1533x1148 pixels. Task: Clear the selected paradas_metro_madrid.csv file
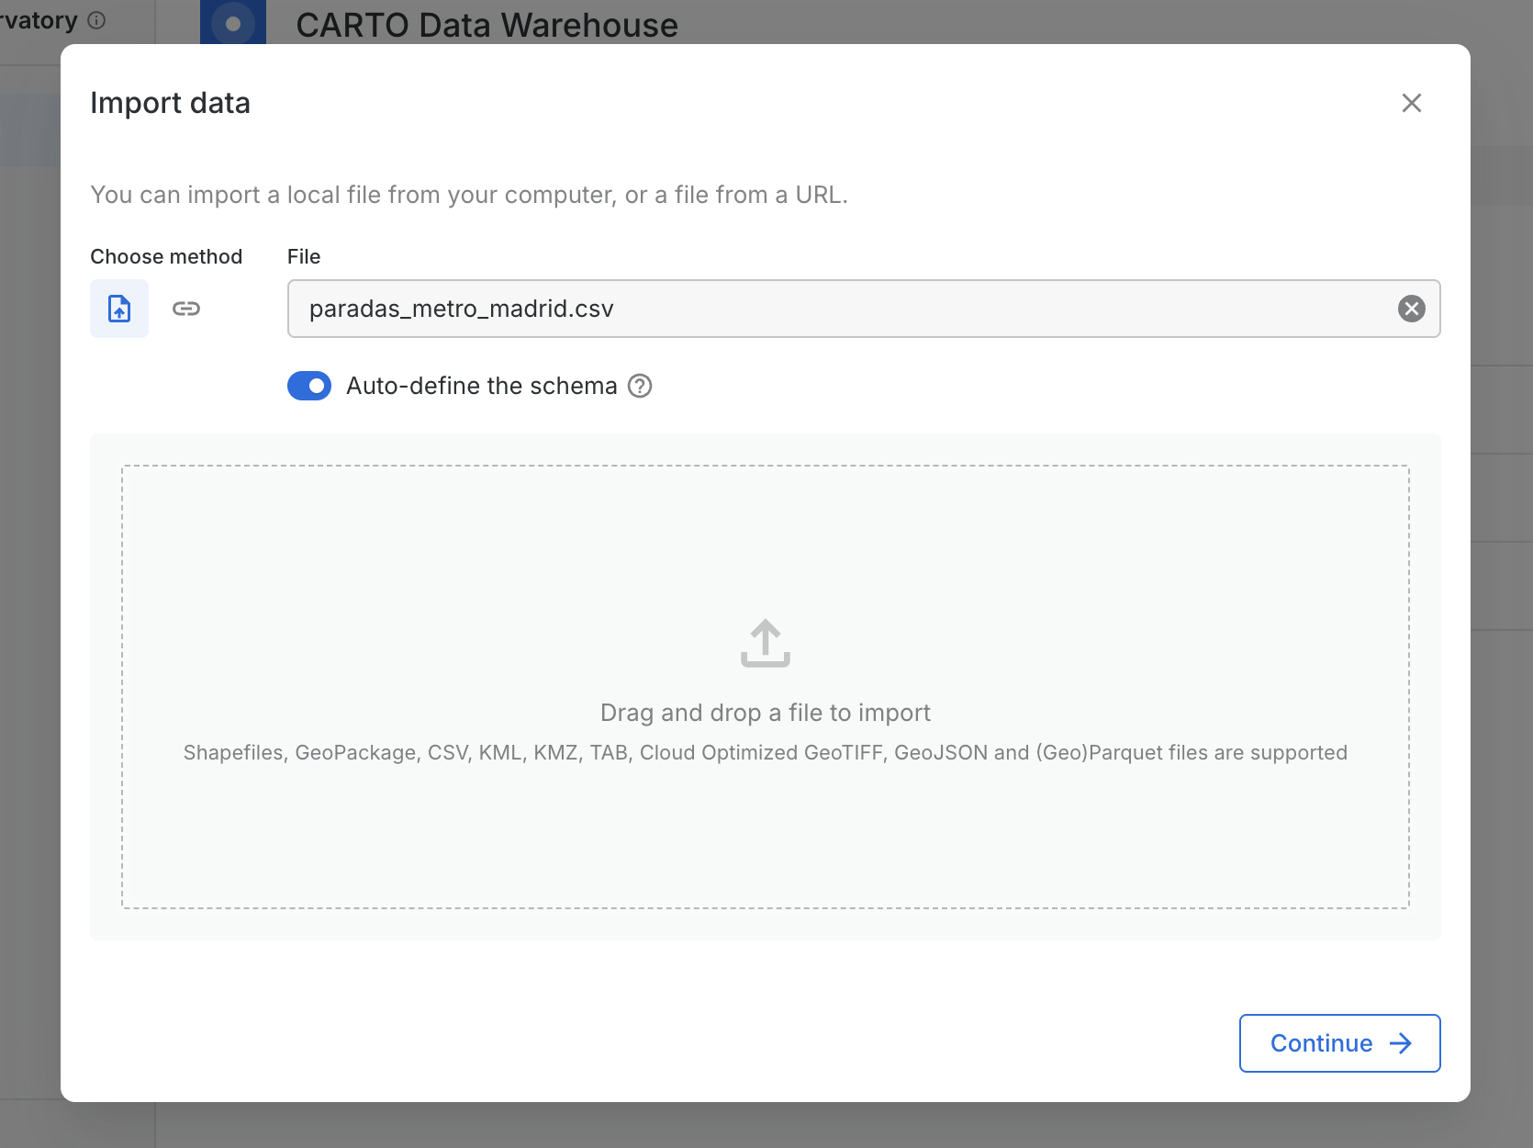1411,309
